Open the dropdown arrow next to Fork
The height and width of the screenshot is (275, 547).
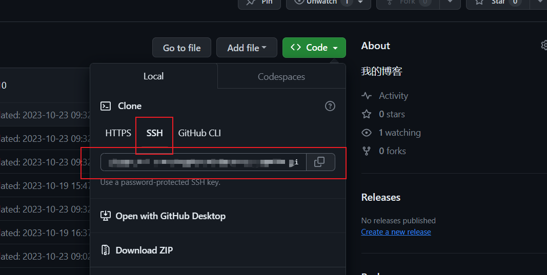tap(450, 3)
